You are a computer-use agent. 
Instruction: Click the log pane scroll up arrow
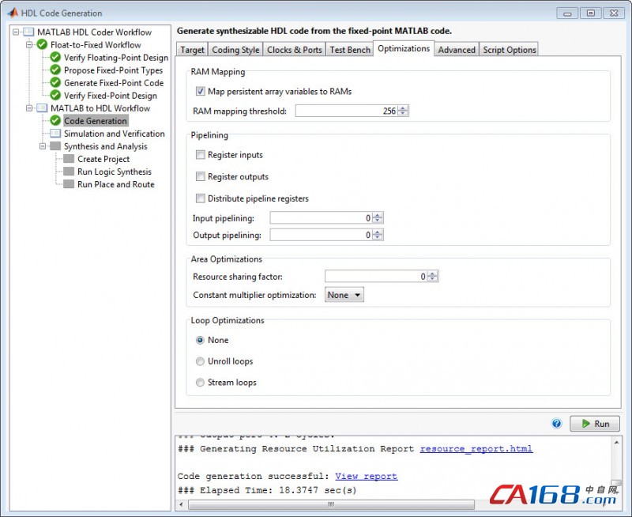click(616, 443)
